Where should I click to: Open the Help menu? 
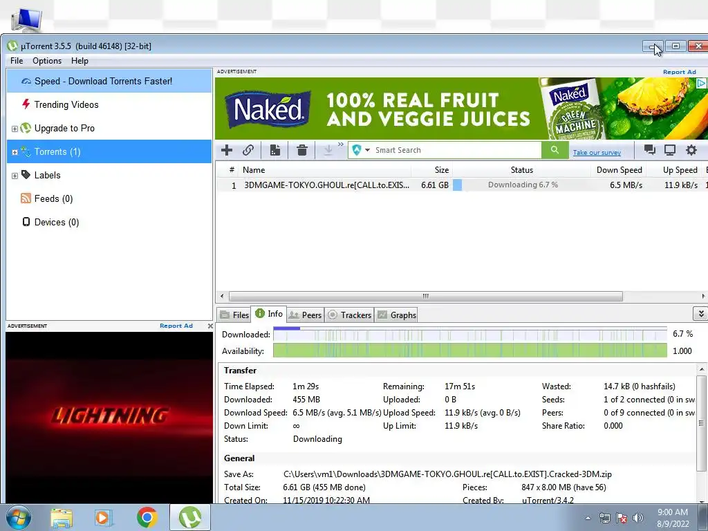[x=80, y=61]
